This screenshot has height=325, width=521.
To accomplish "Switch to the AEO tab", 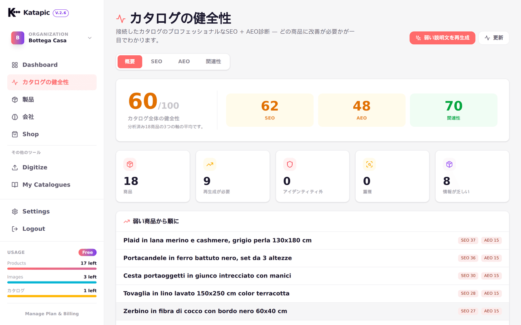I will pos(184,62).
